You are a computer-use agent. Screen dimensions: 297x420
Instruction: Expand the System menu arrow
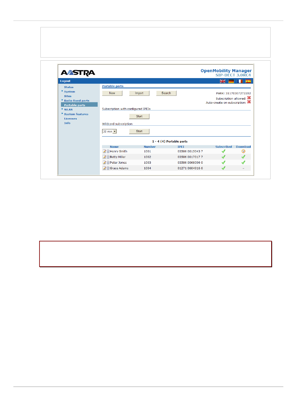click(x=62, y=91)
